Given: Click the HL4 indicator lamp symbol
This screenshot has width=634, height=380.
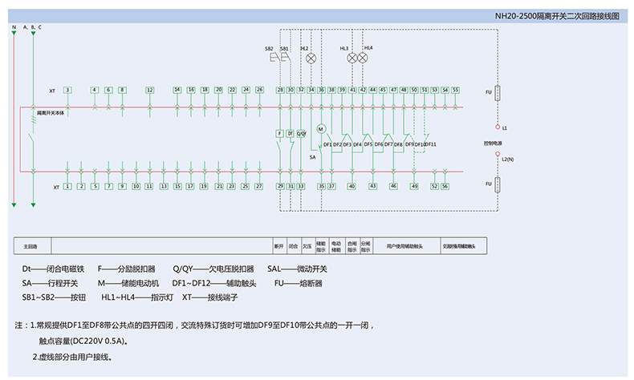Looking at the screenshot, I should (x=362, y=58).
